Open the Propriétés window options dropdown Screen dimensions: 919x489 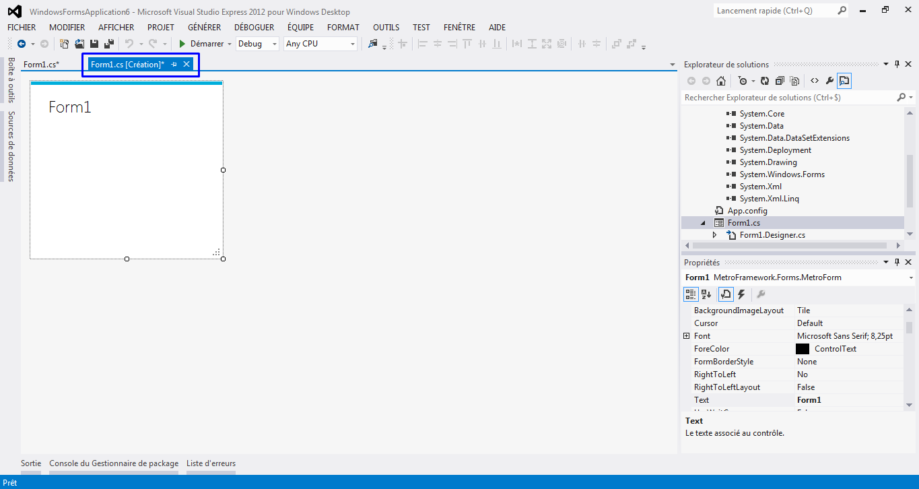tap(886, 262)
